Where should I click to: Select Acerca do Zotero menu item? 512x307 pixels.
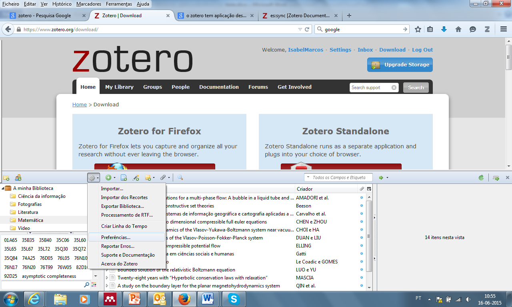[x=126, y=264]
